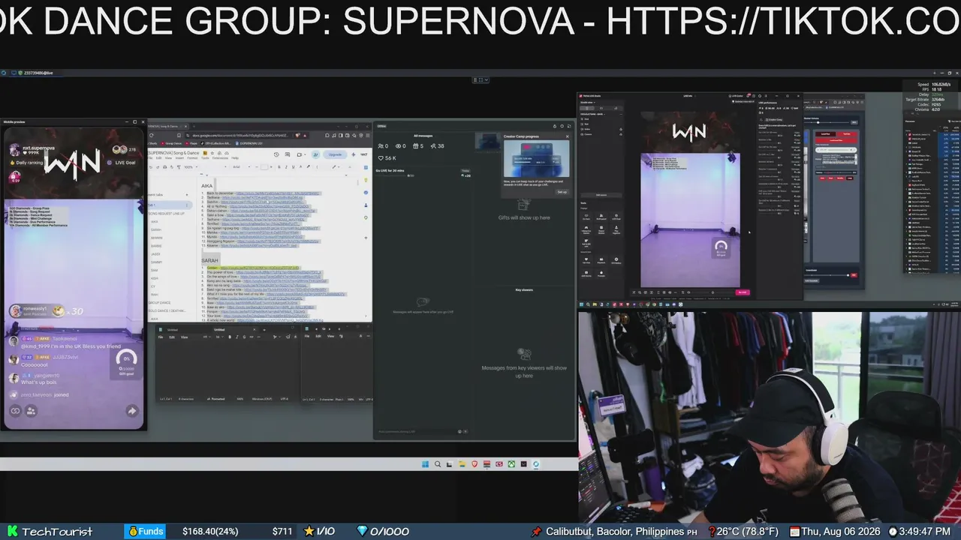Click the Upgrade button in Google Docs
This screenshot has width=961, height=540.
click(x=335, y=154)
